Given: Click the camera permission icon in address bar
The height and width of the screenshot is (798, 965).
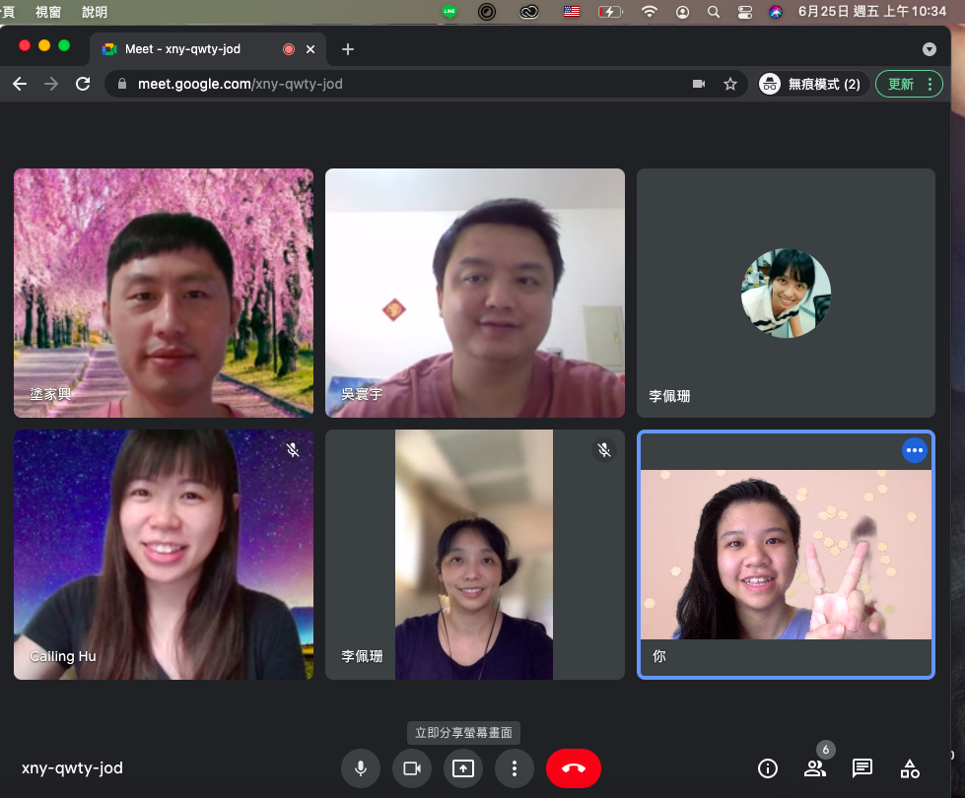Looking at the screenshot, I should (699, 84).
